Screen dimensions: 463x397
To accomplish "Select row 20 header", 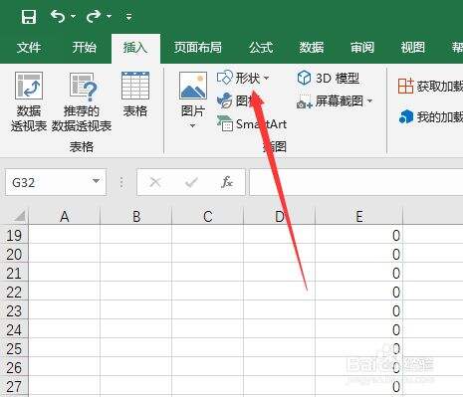I will pos(14,255).
